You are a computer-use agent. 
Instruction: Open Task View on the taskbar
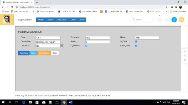(x=16, y=102)
